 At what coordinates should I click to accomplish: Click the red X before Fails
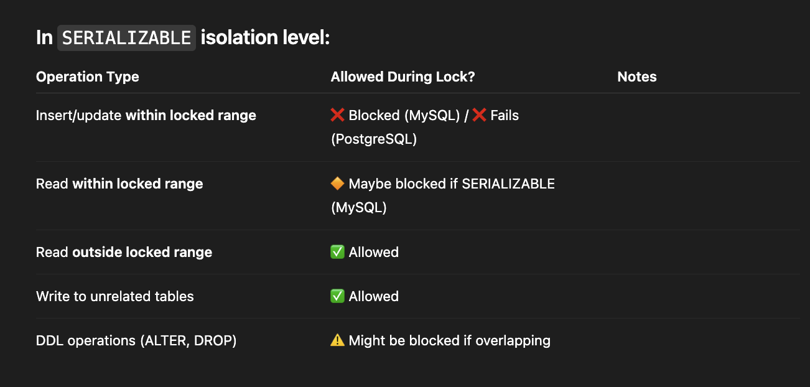(479, 115)
